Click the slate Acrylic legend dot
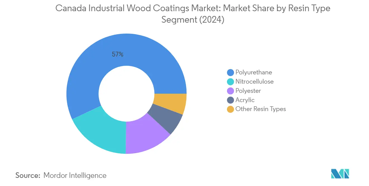 pyautogui.click(x=231, y=100)
